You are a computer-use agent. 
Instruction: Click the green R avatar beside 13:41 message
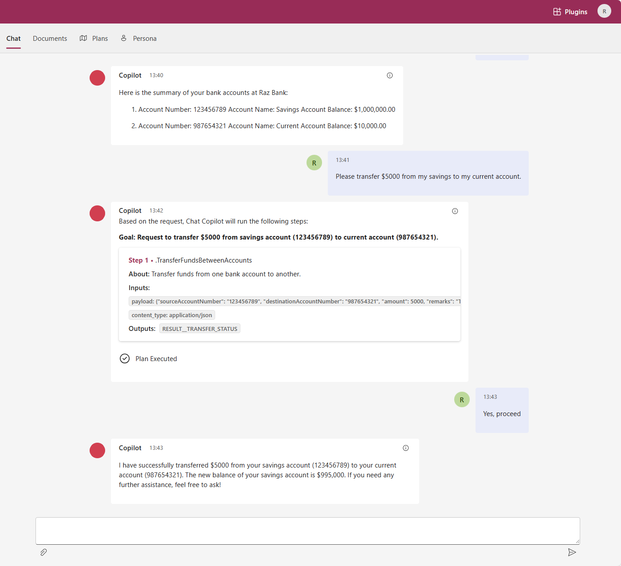point(314,162)
